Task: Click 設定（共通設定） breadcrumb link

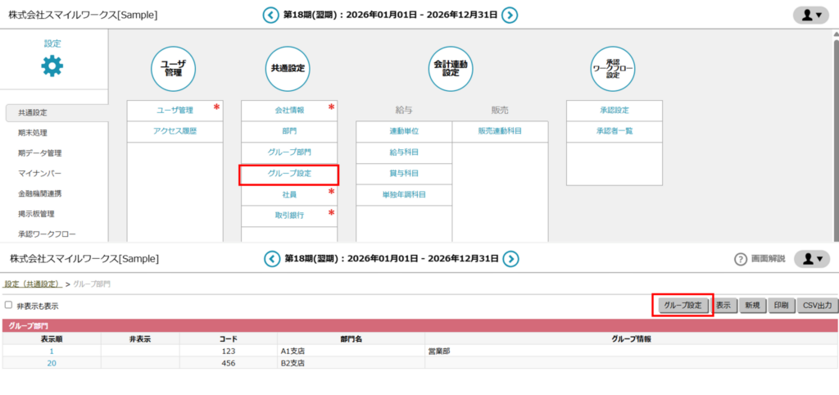Action: (x=32, y=284)
